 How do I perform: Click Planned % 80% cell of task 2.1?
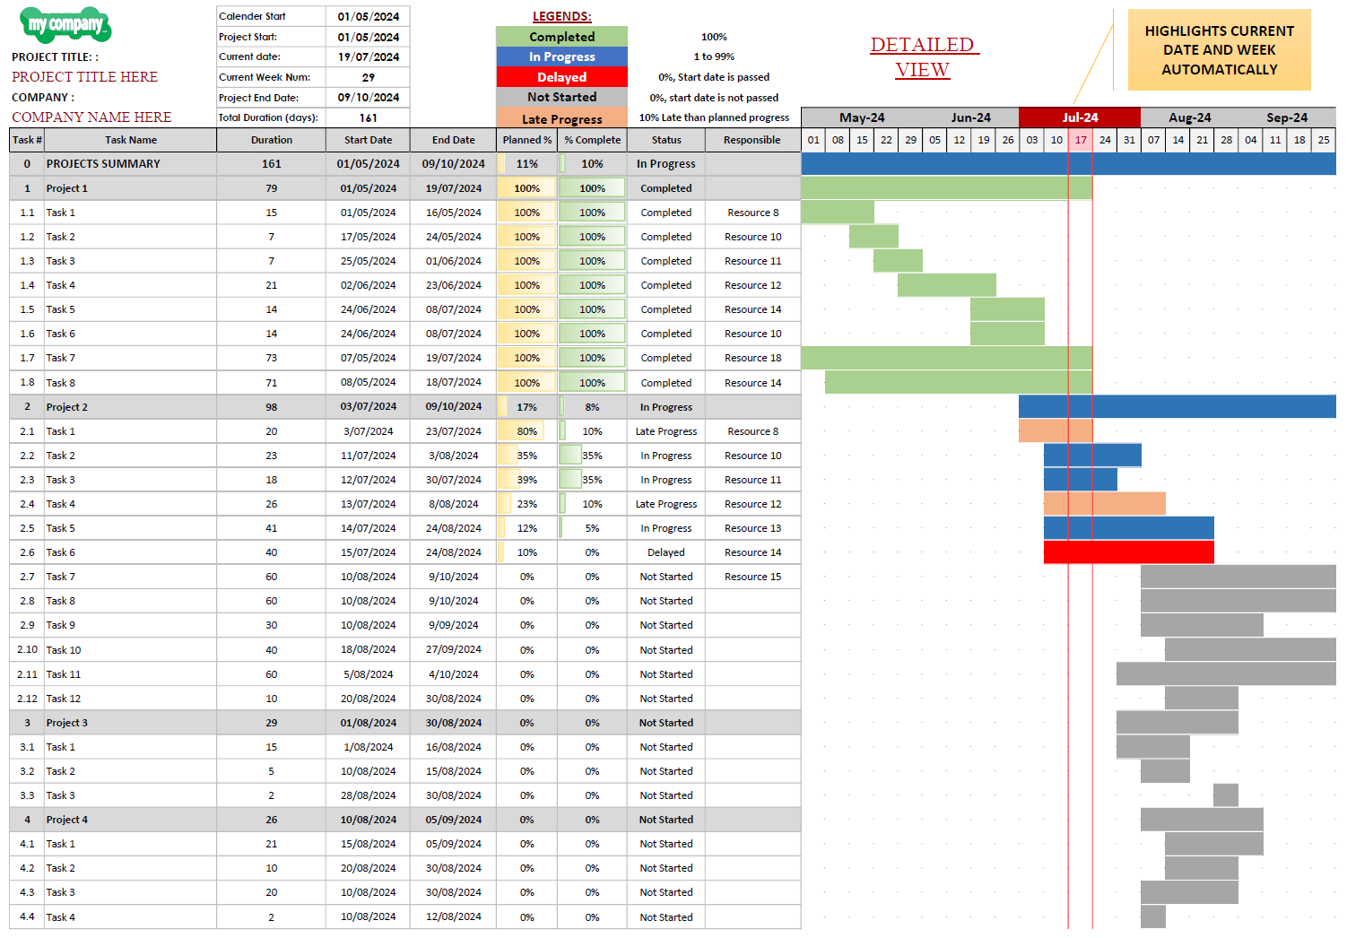click(527, 431)
